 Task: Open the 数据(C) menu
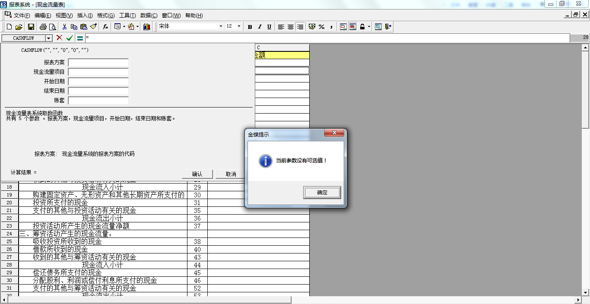click(x=149, y=16)
